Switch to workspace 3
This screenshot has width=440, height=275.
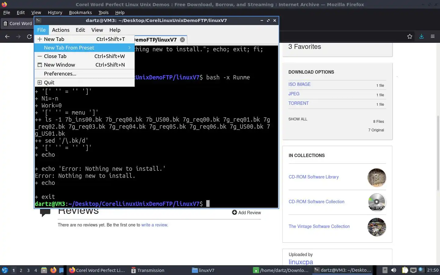coord(28,270)
